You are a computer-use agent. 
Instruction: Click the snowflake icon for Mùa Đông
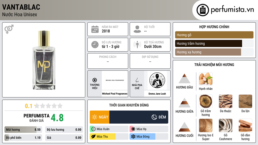point(133,136)
